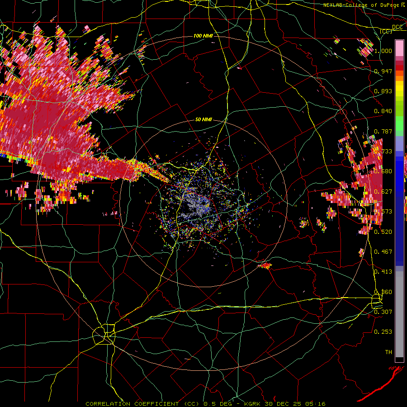
Task: Click the 0.893 color scale value
Action: click(383, 91)
